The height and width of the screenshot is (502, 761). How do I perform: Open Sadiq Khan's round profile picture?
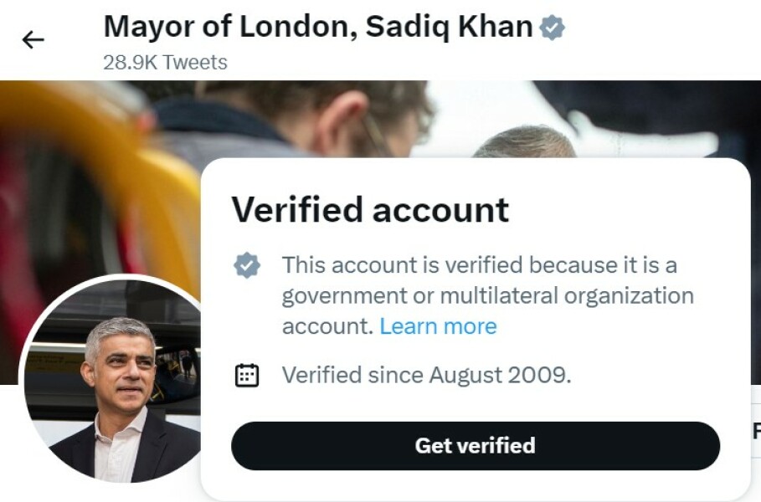[113, 379]
